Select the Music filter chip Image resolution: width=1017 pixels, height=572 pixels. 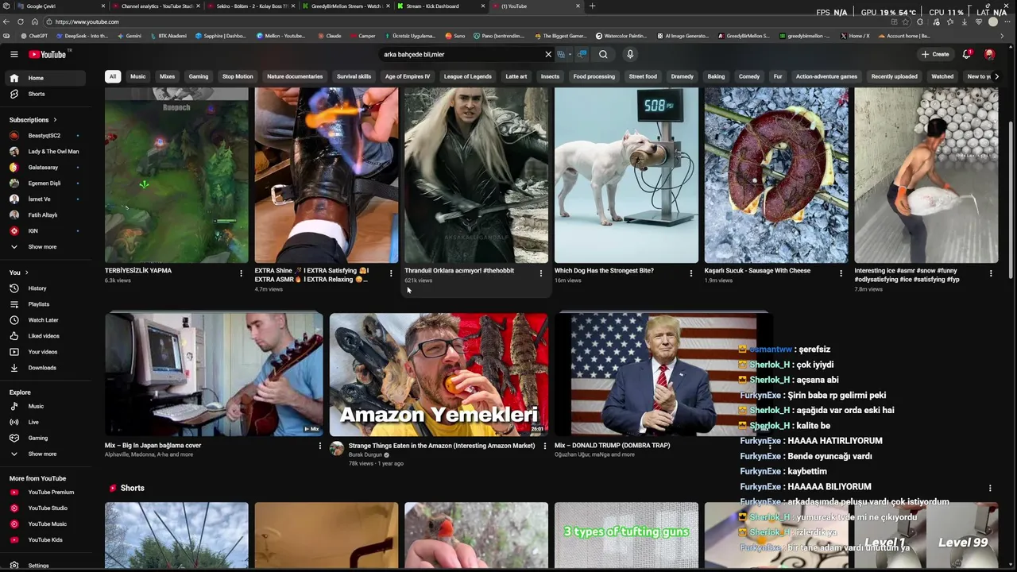click(138, 76)
